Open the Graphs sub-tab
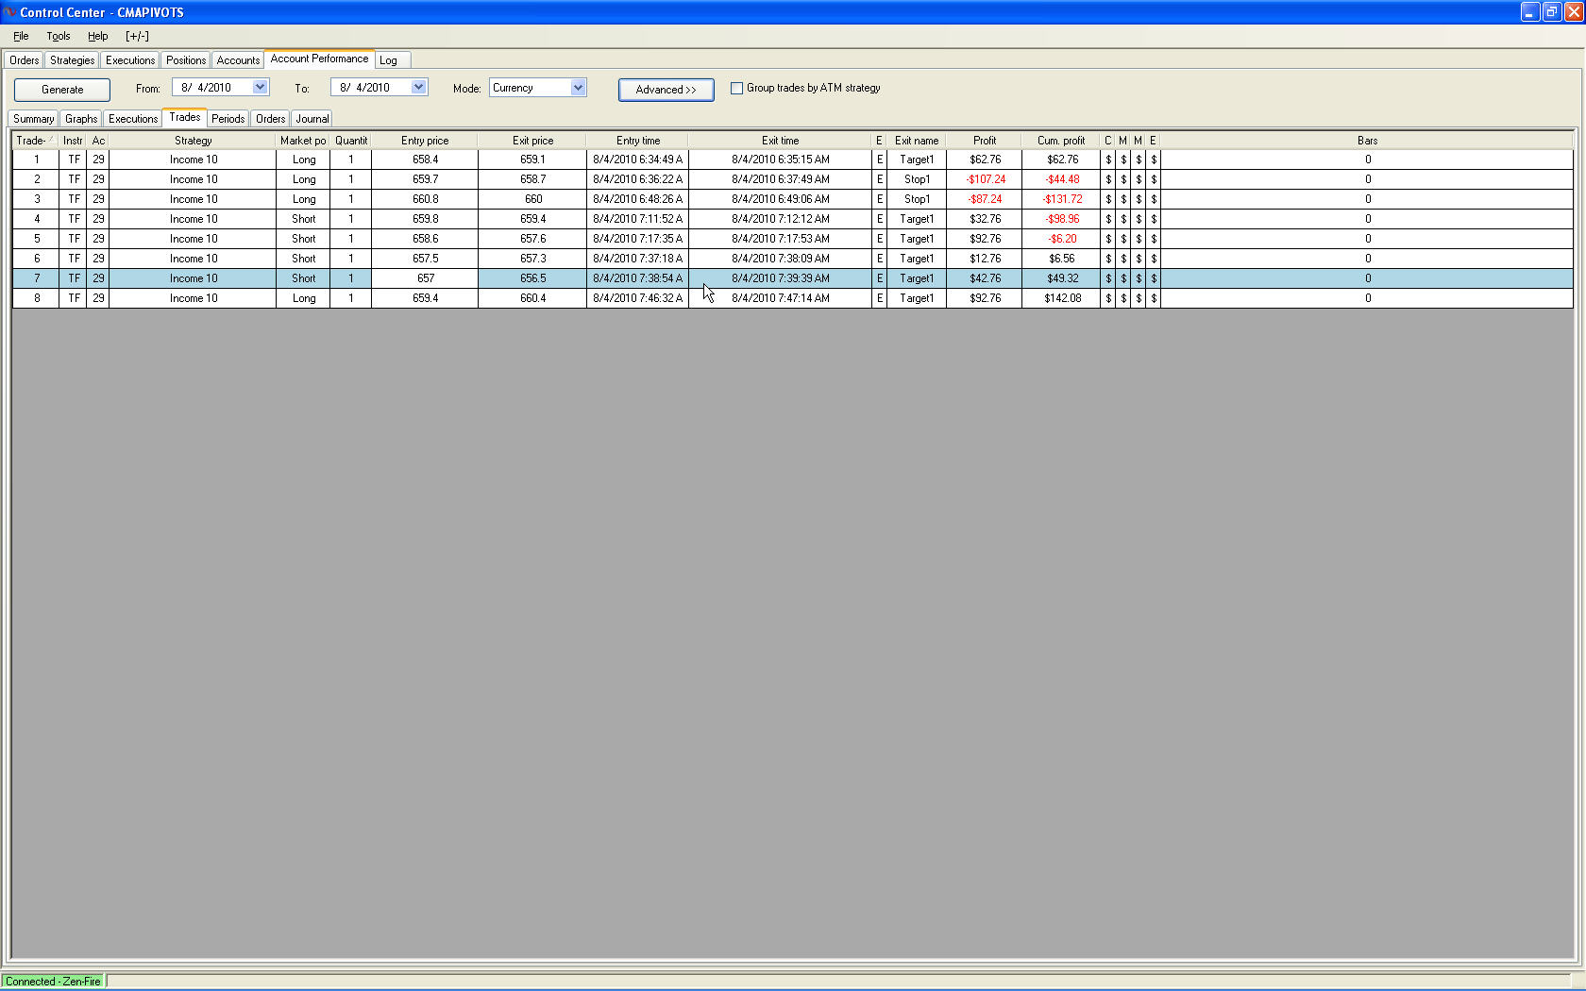 tap(81, 119)
